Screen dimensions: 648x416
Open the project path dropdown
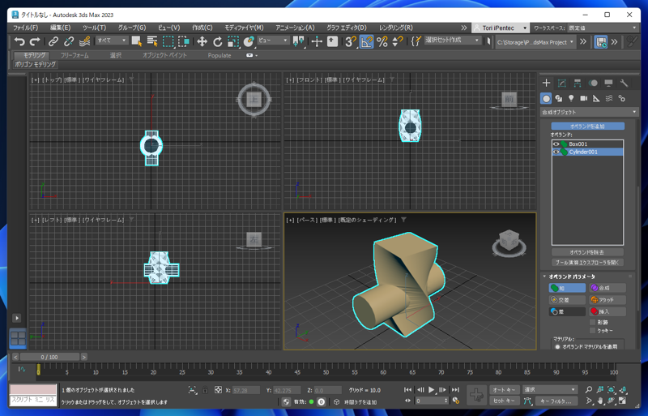[x=535, y=42]
